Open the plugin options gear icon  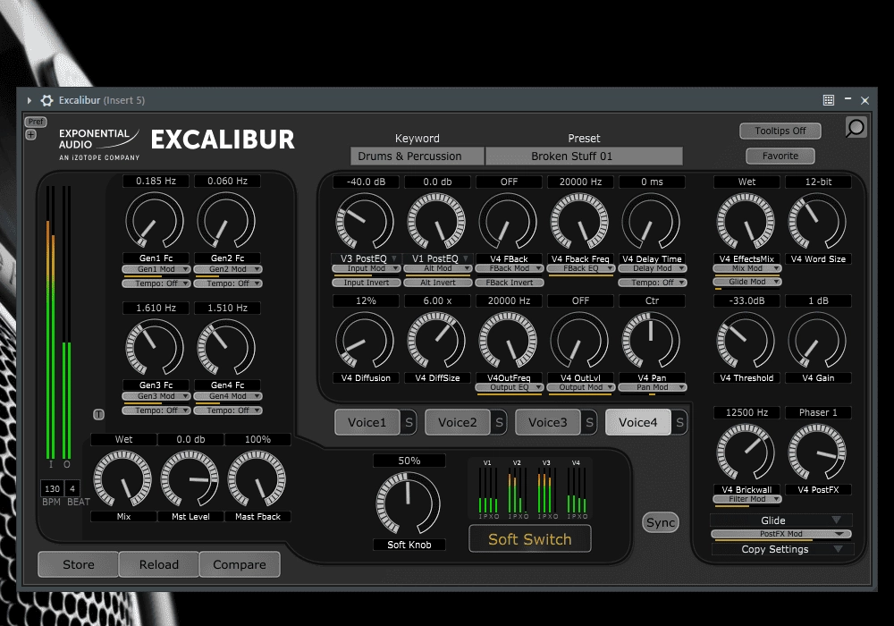click(x=46, y=100)
